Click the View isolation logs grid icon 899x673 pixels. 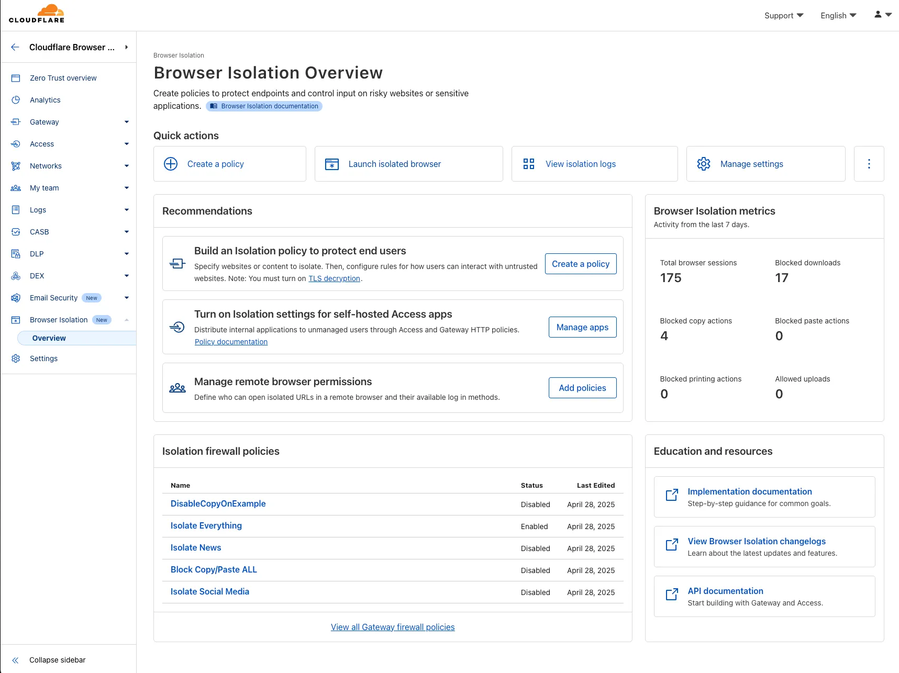(529, 164)
